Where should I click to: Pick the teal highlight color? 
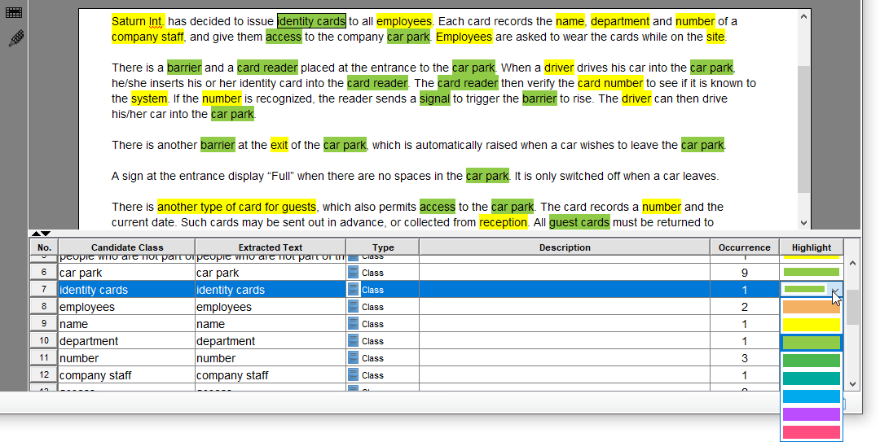pyautogui.click(x=811, y=379)
